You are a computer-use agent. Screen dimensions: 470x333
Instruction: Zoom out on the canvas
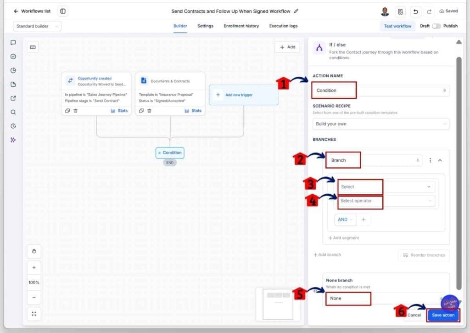pos(34,298)
